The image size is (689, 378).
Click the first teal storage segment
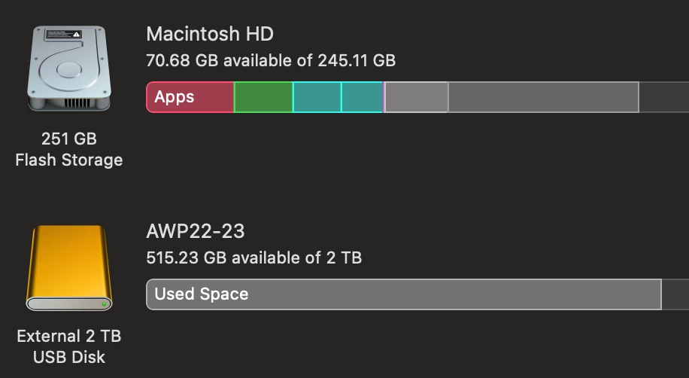coord(317,97)
